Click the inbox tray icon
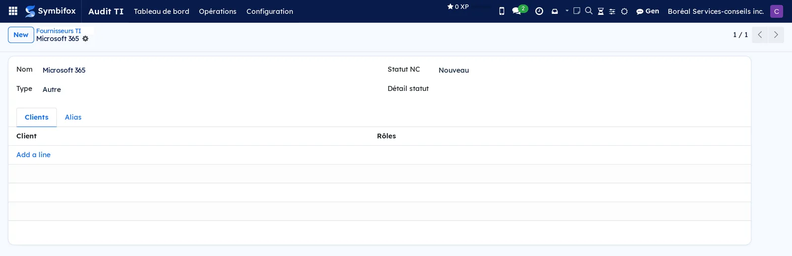This screenshot has height=256, width=792. click(555, 11)
